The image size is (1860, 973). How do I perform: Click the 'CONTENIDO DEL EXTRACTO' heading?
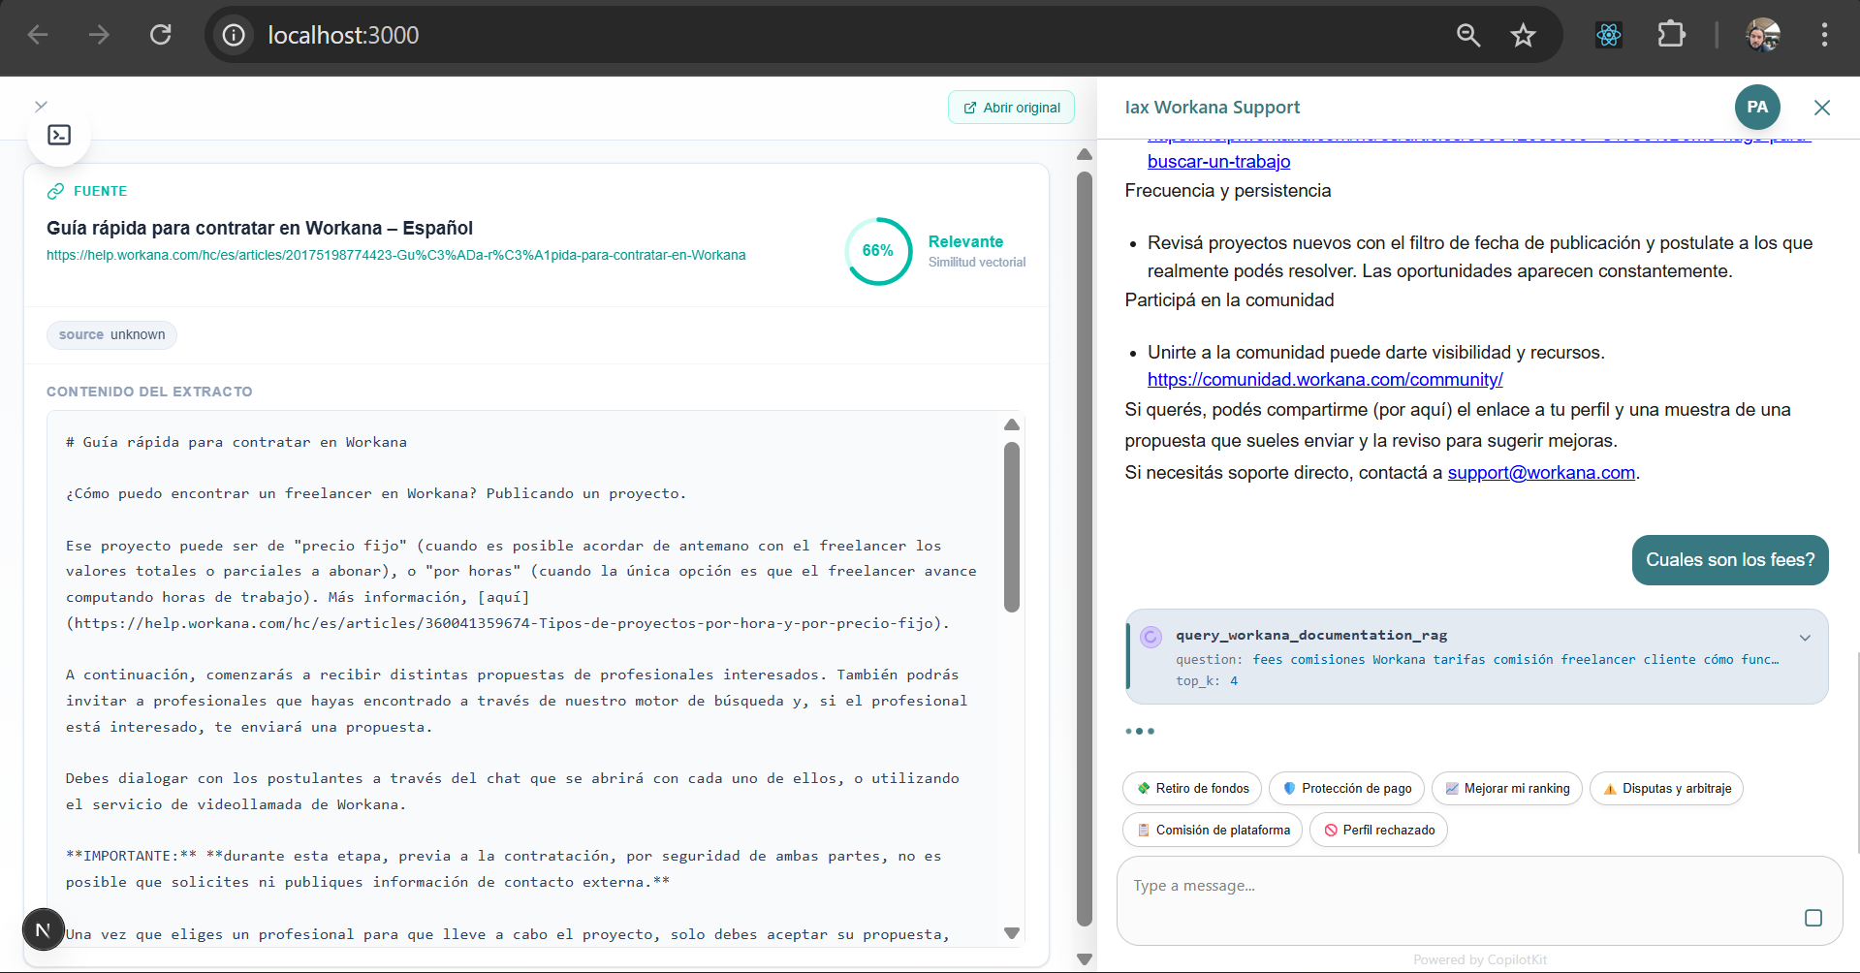[149, 392]
